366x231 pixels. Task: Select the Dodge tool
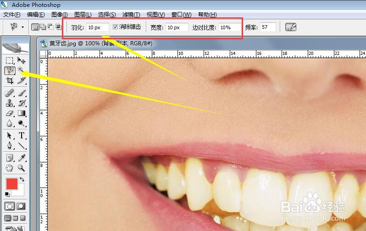22,123
